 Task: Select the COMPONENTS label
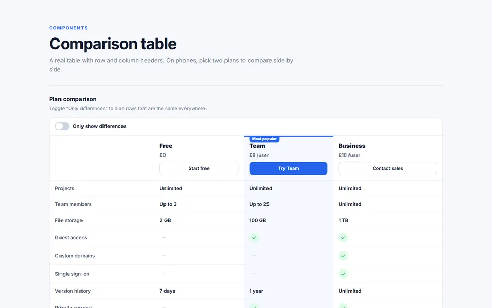[68, 28]
